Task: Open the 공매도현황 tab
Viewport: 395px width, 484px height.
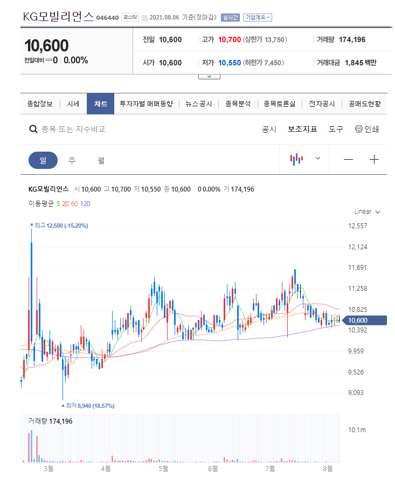Action: pyautogui.click(x=365, y=104)
